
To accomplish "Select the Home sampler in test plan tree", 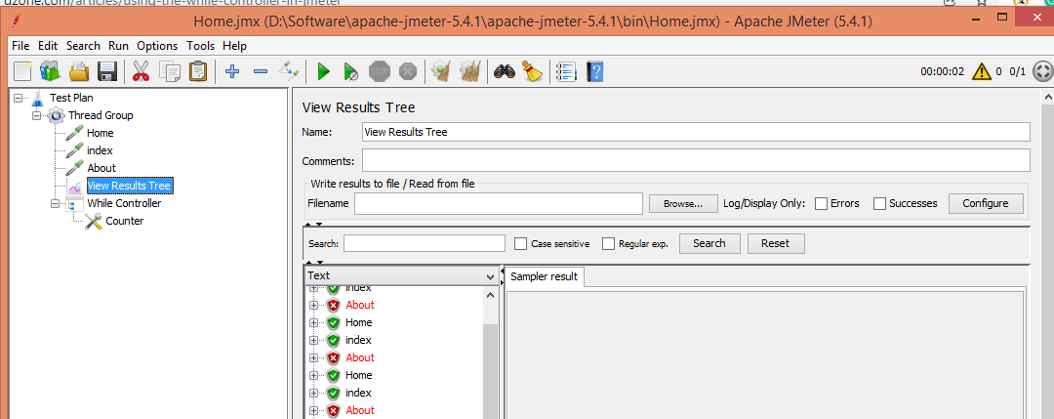I will 101,133.
